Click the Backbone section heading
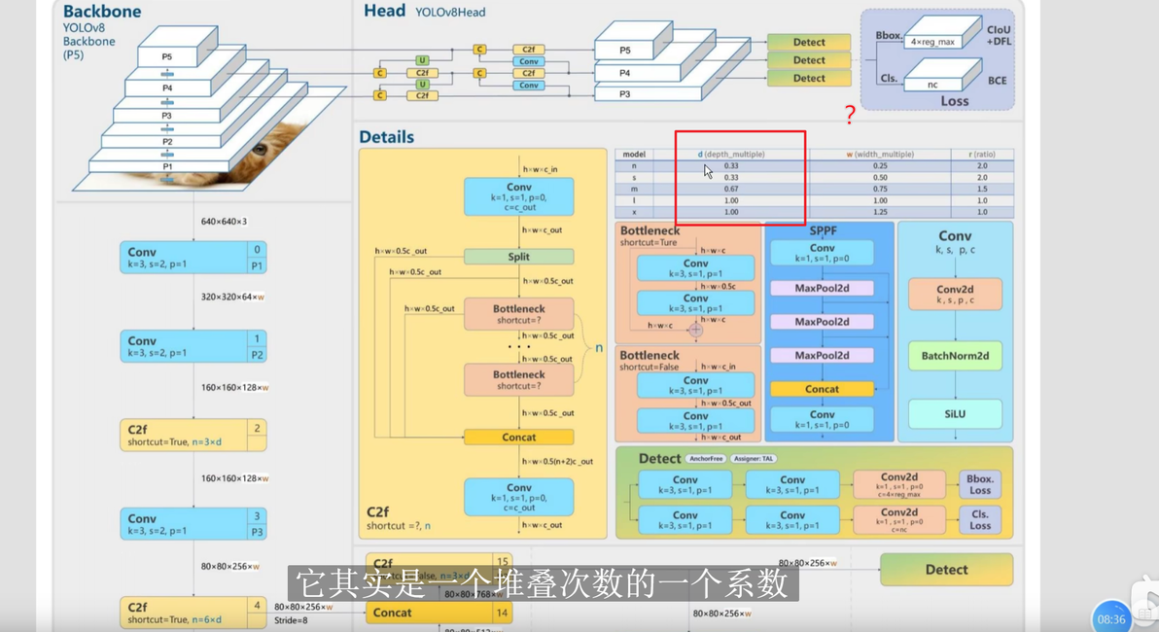Image resolution: width=1159 pixels, height=632 pixels. coord(102,11)
